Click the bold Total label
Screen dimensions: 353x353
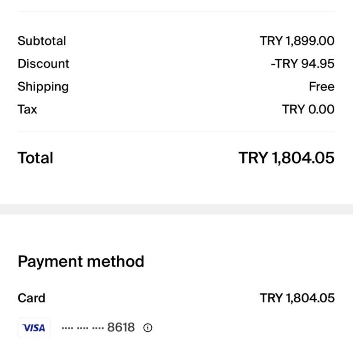coord(35,158)
